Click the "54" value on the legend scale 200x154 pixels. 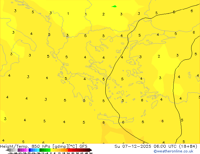pos(91,153)
